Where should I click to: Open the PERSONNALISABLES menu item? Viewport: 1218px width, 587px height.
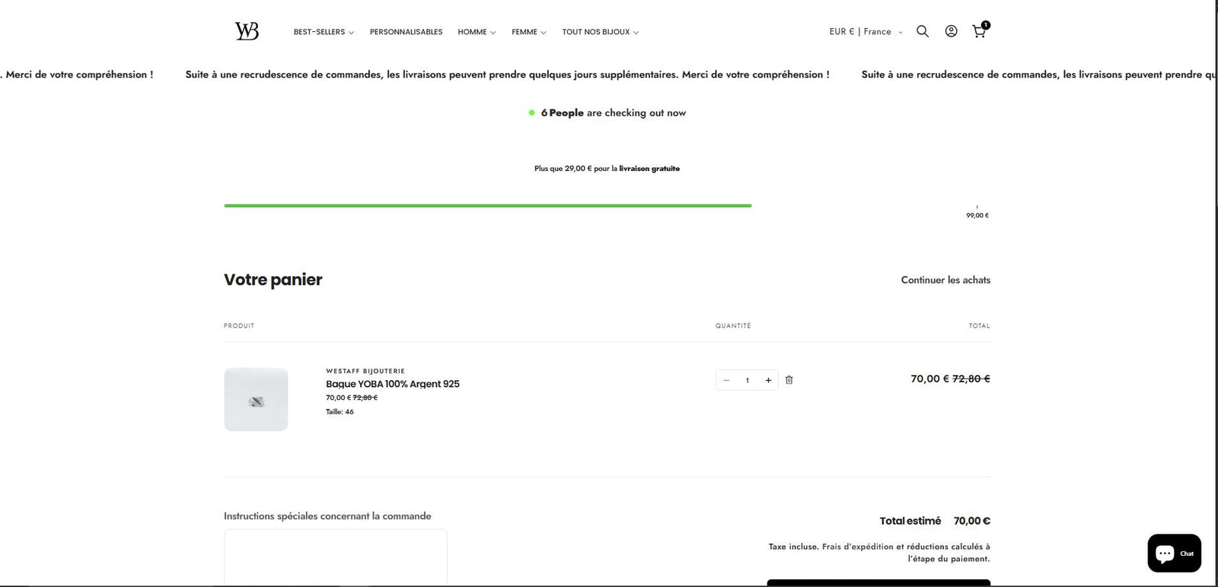coord(406,32)
